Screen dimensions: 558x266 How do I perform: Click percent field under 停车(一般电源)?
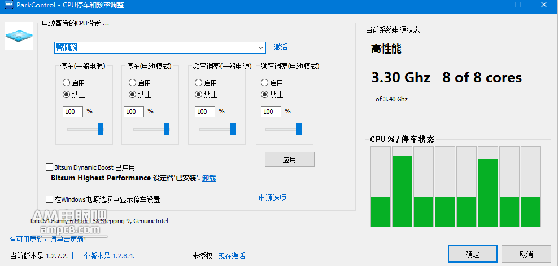tap(73, 112)
